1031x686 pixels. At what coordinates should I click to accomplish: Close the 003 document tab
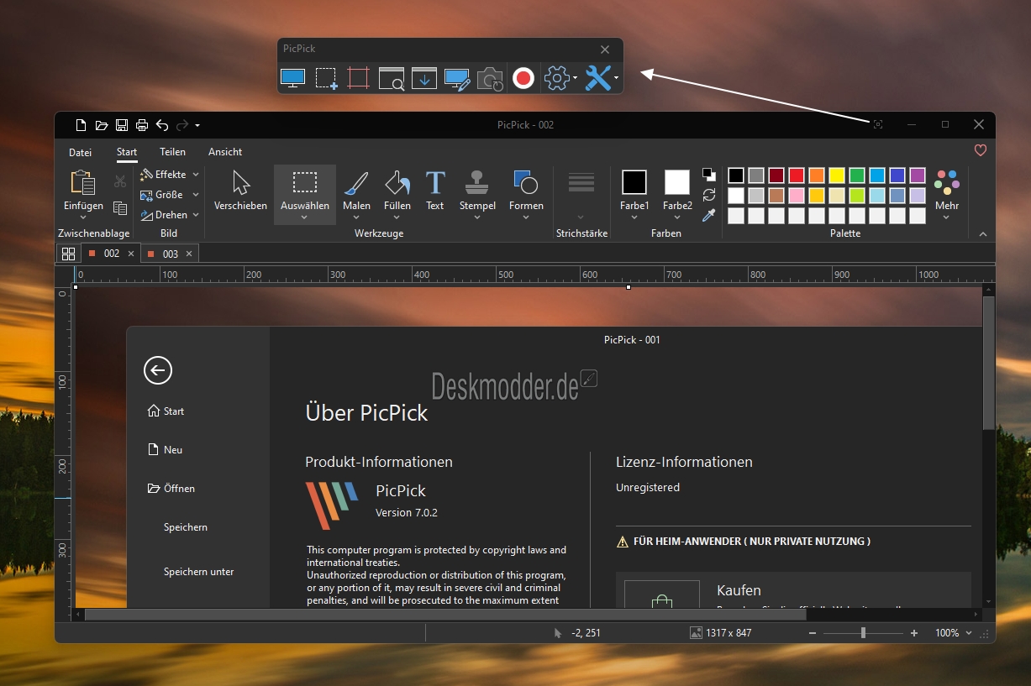(x=189, y=254)
